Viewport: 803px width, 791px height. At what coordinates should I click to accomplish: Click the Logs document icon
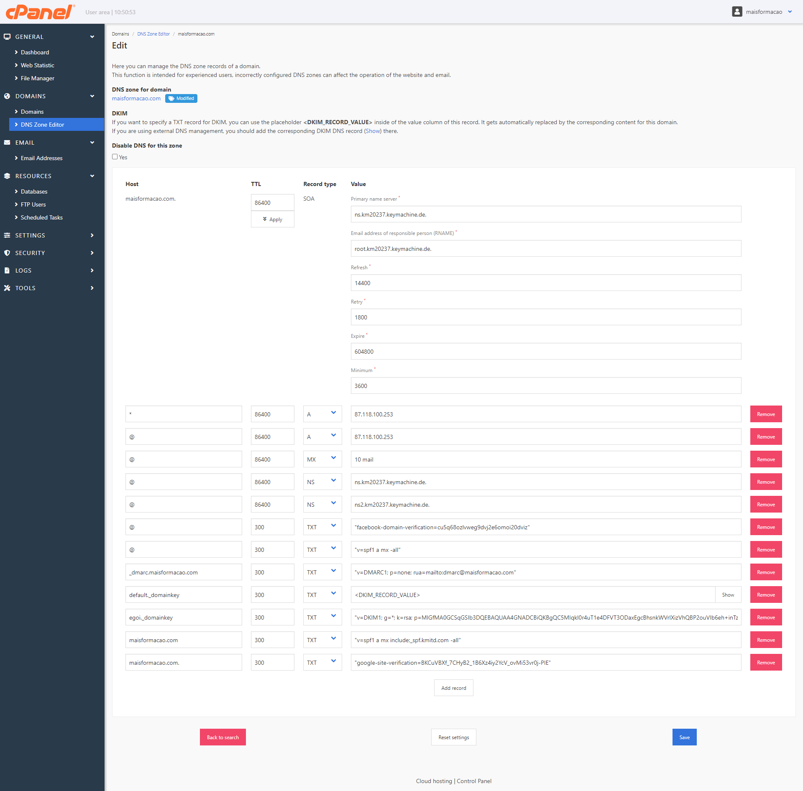click(x=7, y=270)
